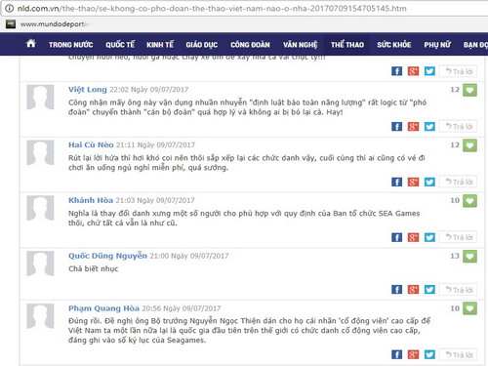Open the mundodeportivo bookmark
This screenshot has height=366, width=488.
tap(48, 24)
